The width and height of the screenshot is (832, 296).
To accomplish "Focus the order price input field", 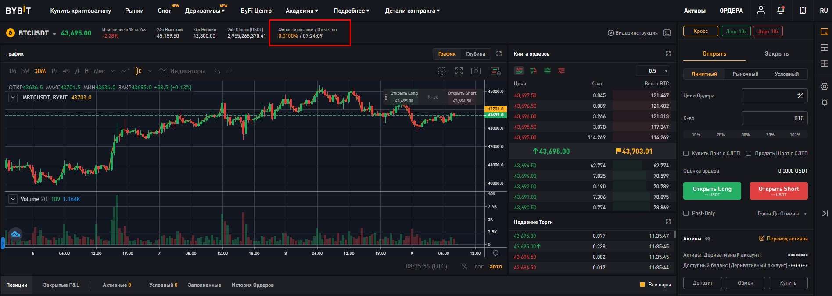I will click(775, 95).
